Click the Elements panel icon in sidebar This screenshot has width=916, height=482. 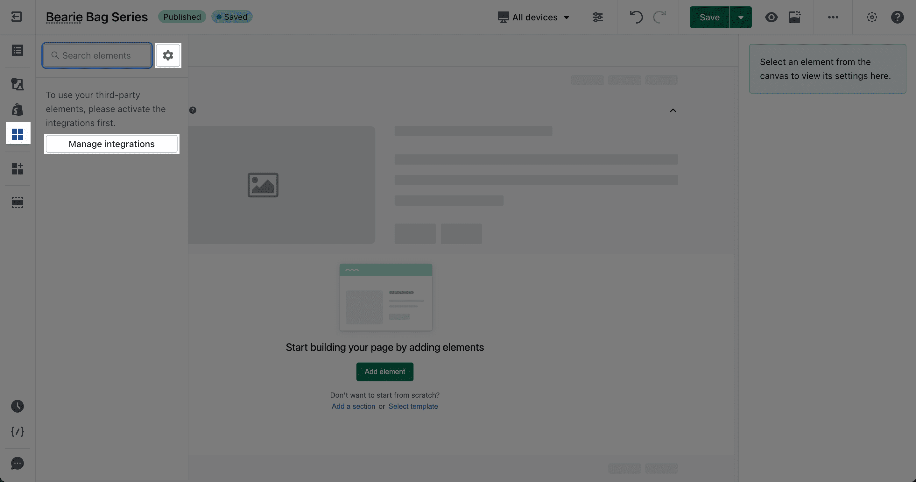[x=17, y=133]
